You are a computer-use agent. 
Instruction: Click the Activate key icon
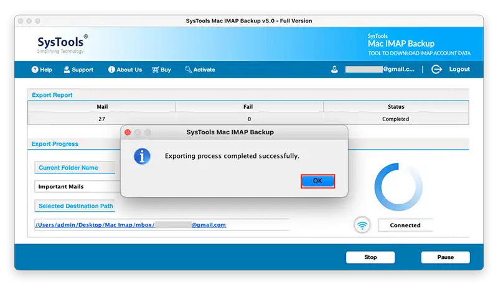[x=189, y=70]
